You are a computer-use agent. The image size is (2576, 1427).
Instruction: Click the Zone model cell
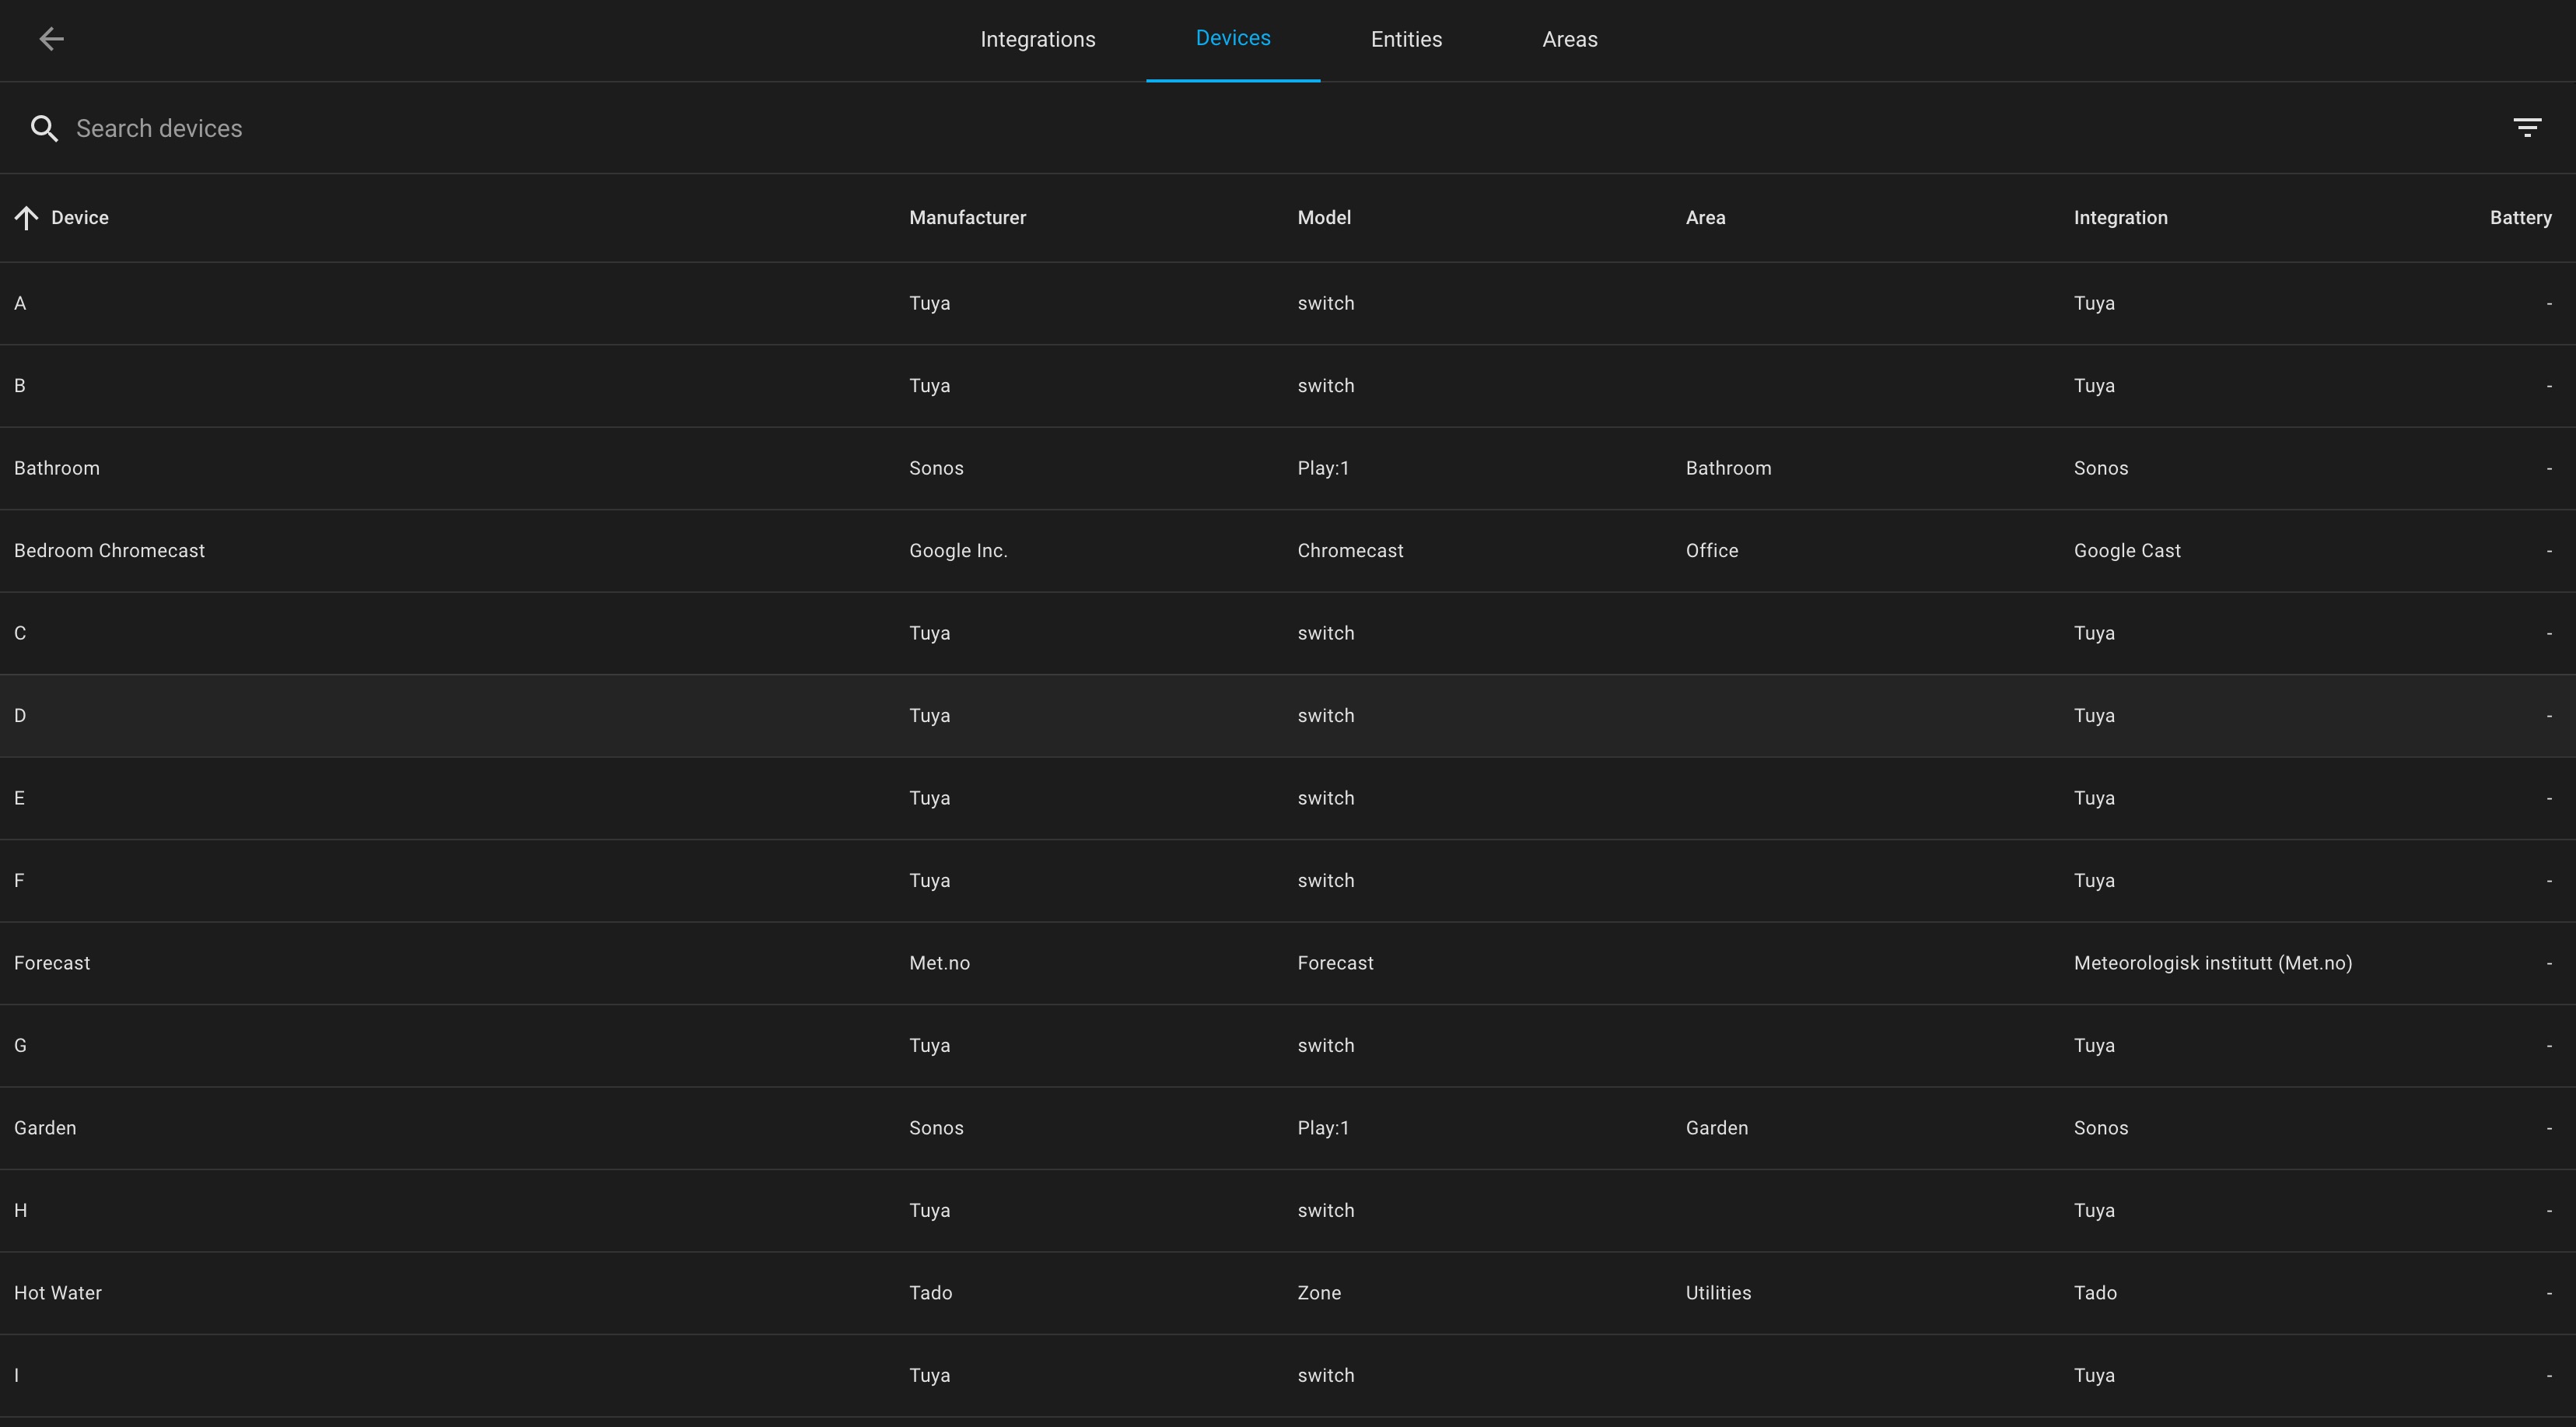[x=1319, y=1293]
